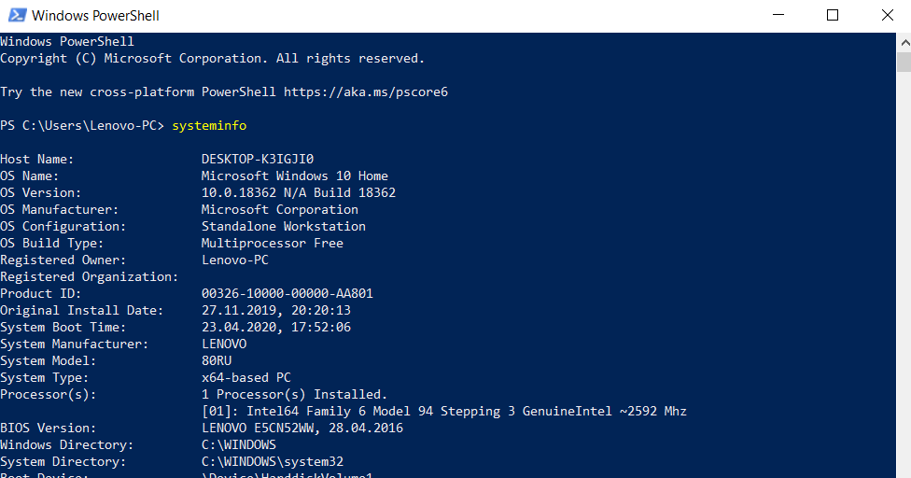Click the scrollbar track below the thumb
Image resolution: width=911 pixels, height=478 pixels.
(x=903, y=280)
